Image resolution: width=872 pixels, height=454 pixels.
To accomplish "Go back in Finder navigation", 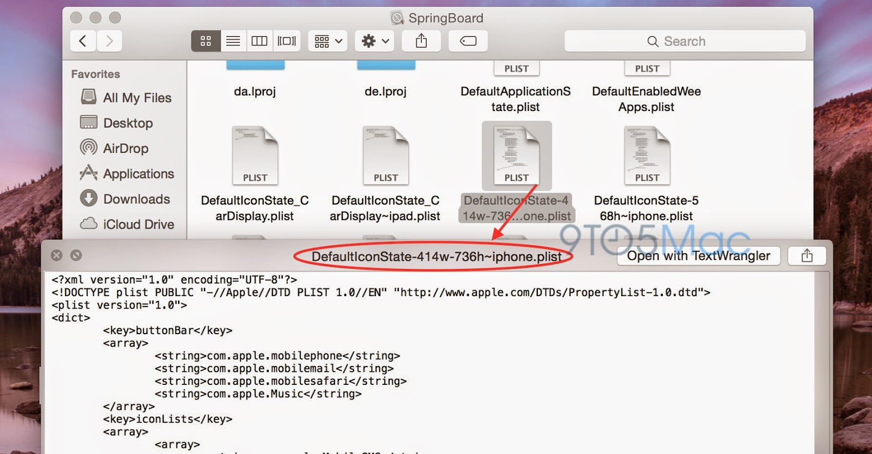I will (x=83, y=41).
